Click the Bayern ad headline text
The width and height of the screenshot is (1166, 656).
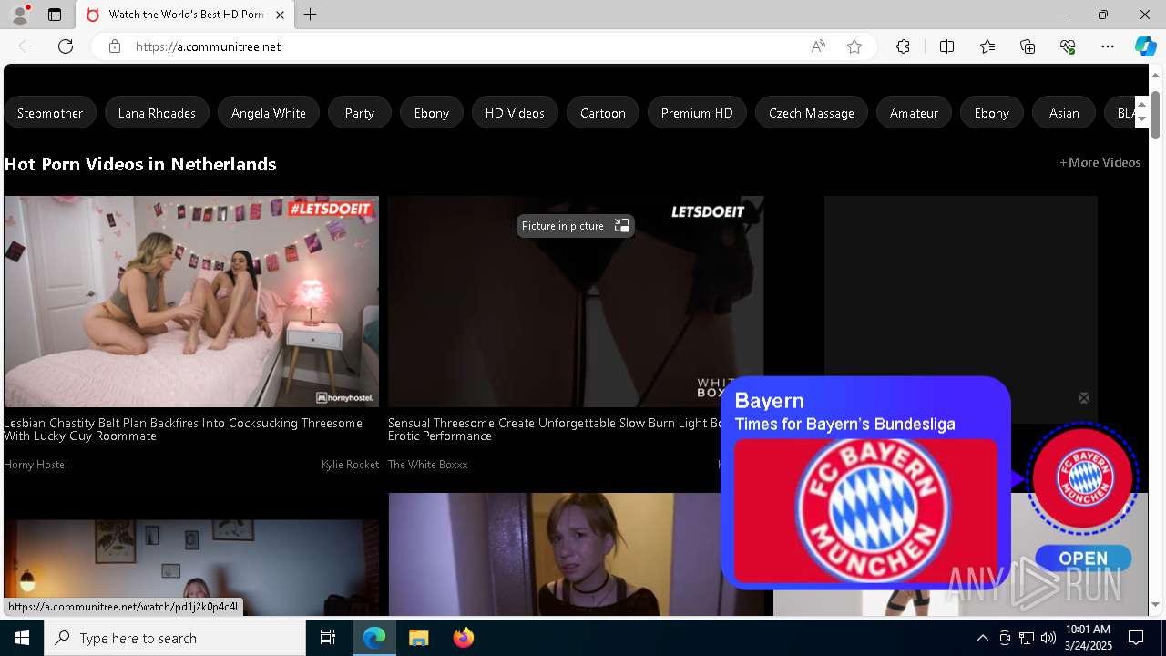(x=770, y=401)
